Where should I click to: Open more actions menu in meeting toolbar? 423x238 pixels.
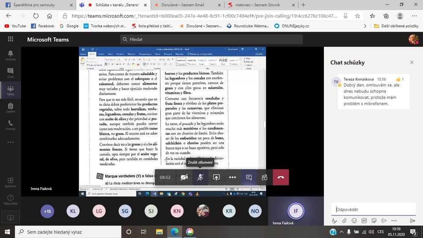[233, 177]
